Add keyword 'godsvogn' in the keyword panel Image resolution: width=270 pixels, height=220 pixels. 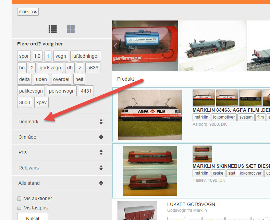click(50, 68)
